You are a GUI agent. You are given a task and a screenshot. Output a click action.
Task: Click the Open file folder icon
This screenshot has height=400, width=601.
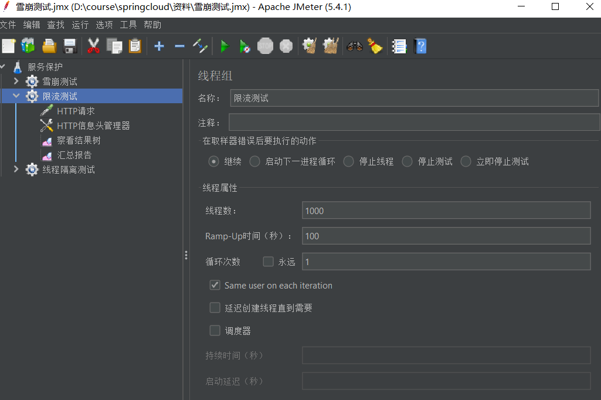click(x=49, y=46)
